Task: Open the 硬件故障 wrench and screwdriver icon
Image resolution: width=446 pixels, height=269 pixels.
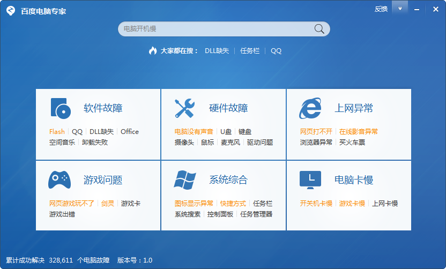Action: click(184, 108)
